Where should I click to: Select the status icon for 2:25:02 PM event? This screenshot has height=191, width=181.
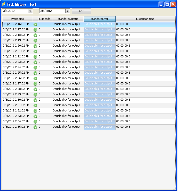[x=35, y=73]
